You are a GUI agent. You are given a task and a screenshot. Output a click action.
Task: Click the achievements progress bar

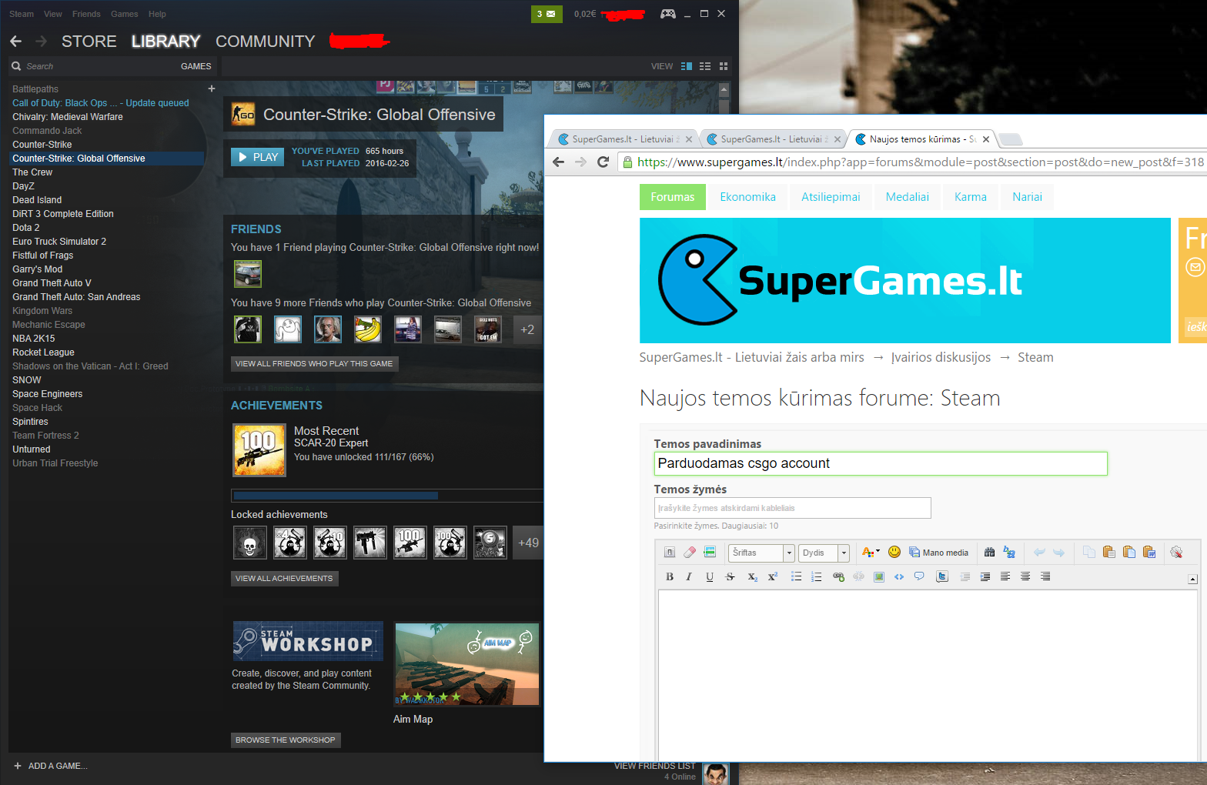pos(386,496)
